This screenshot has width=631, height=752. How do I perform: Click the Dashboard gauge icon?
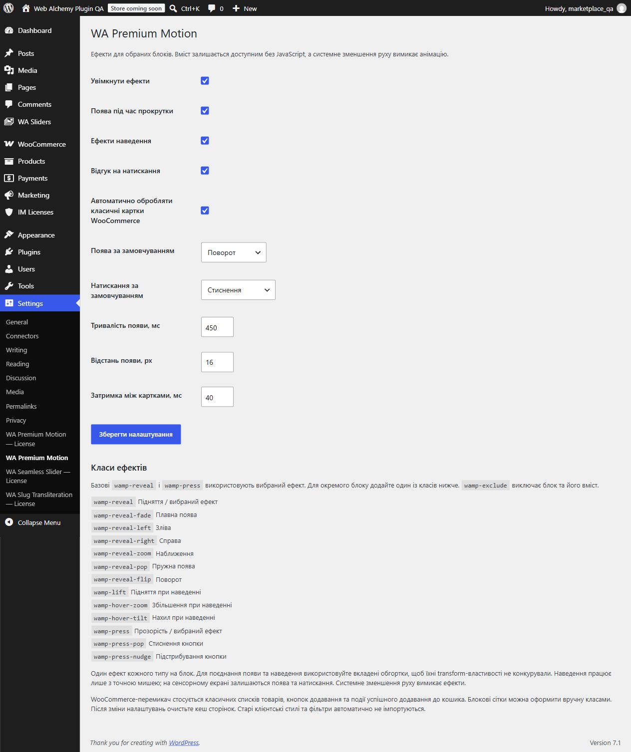click(9, 30)
